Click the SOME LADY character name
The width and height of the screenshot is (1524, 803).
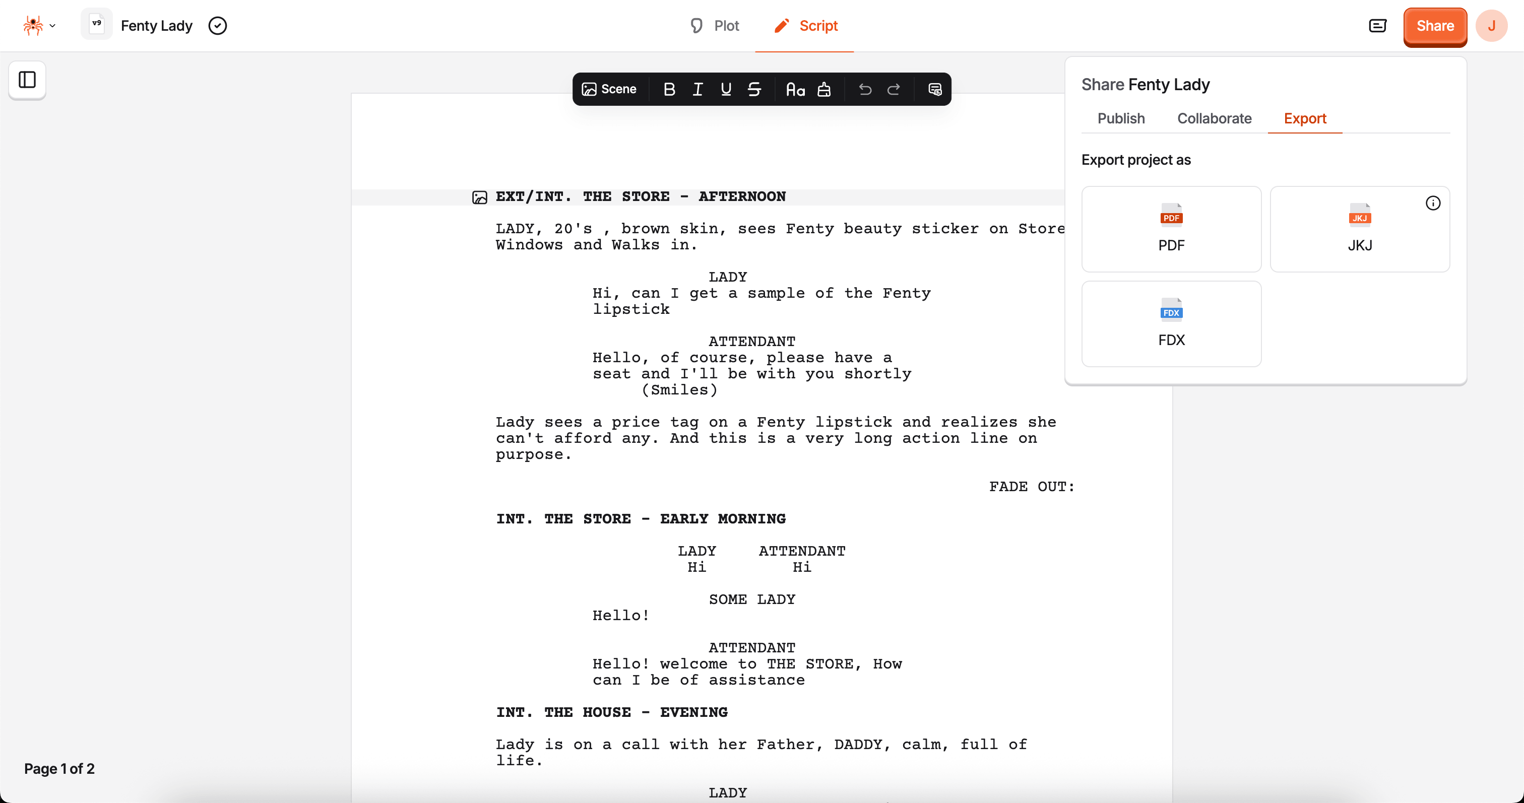pyautogui.click(x=751, y=599)
